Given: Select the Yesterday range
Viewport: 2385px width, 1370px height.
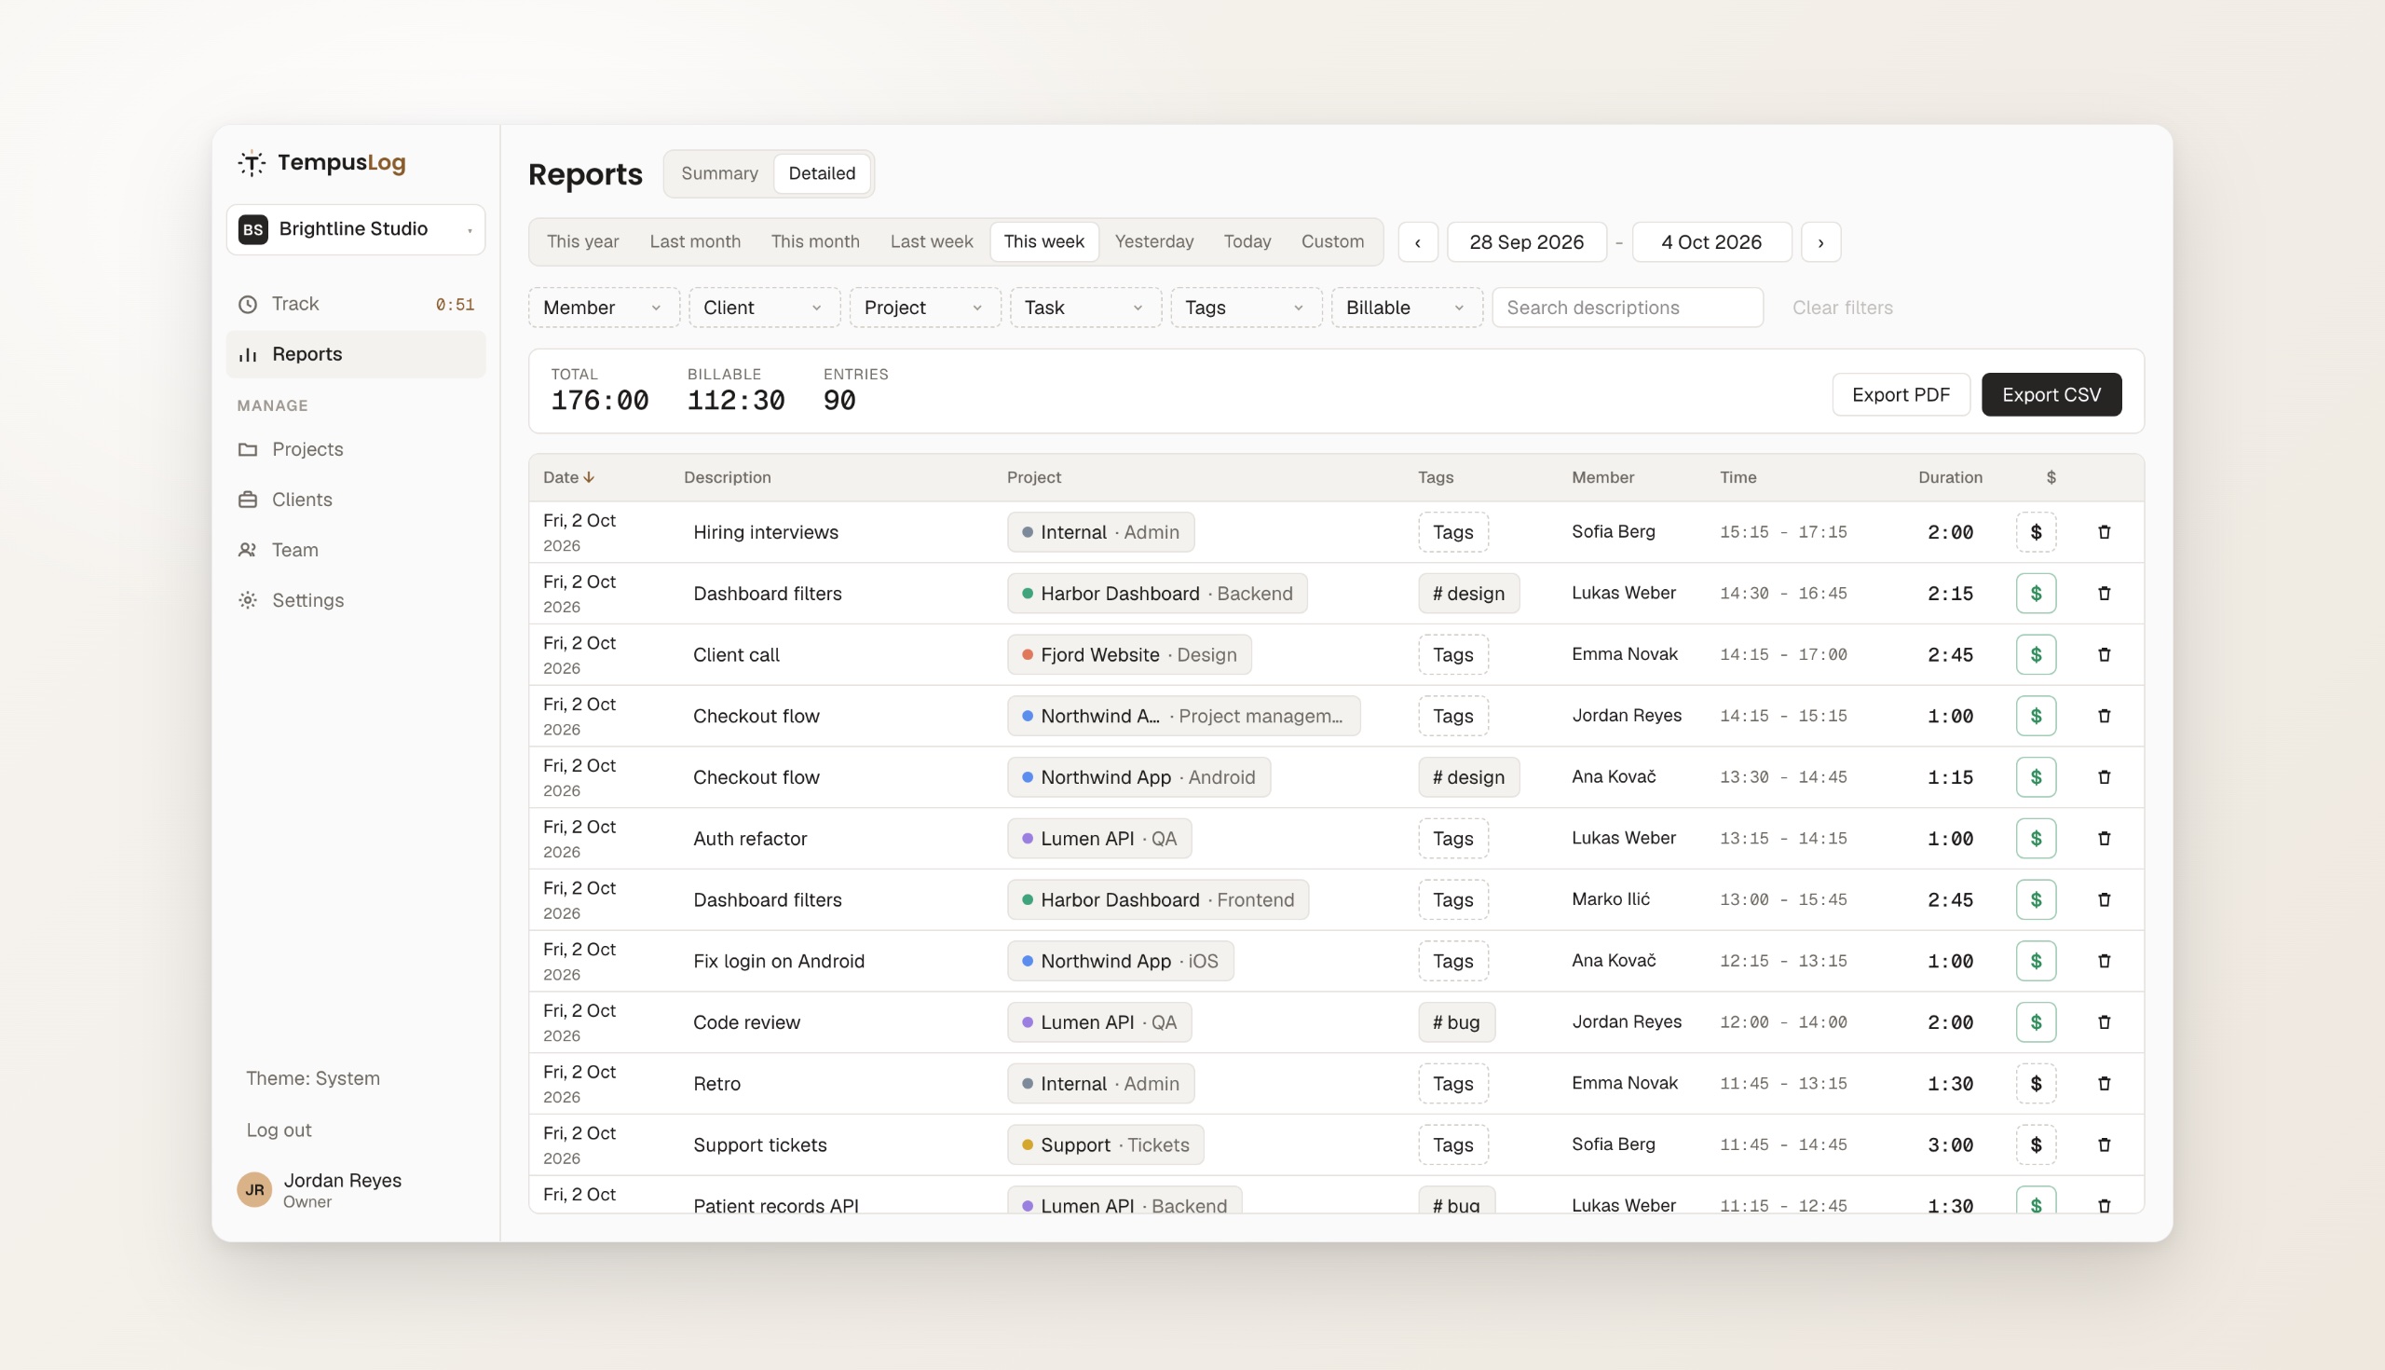Looking at the screenshot, I should coord(1154,242).
